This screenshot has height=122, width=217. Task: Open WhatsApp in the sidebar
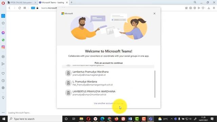click(3, 40)
